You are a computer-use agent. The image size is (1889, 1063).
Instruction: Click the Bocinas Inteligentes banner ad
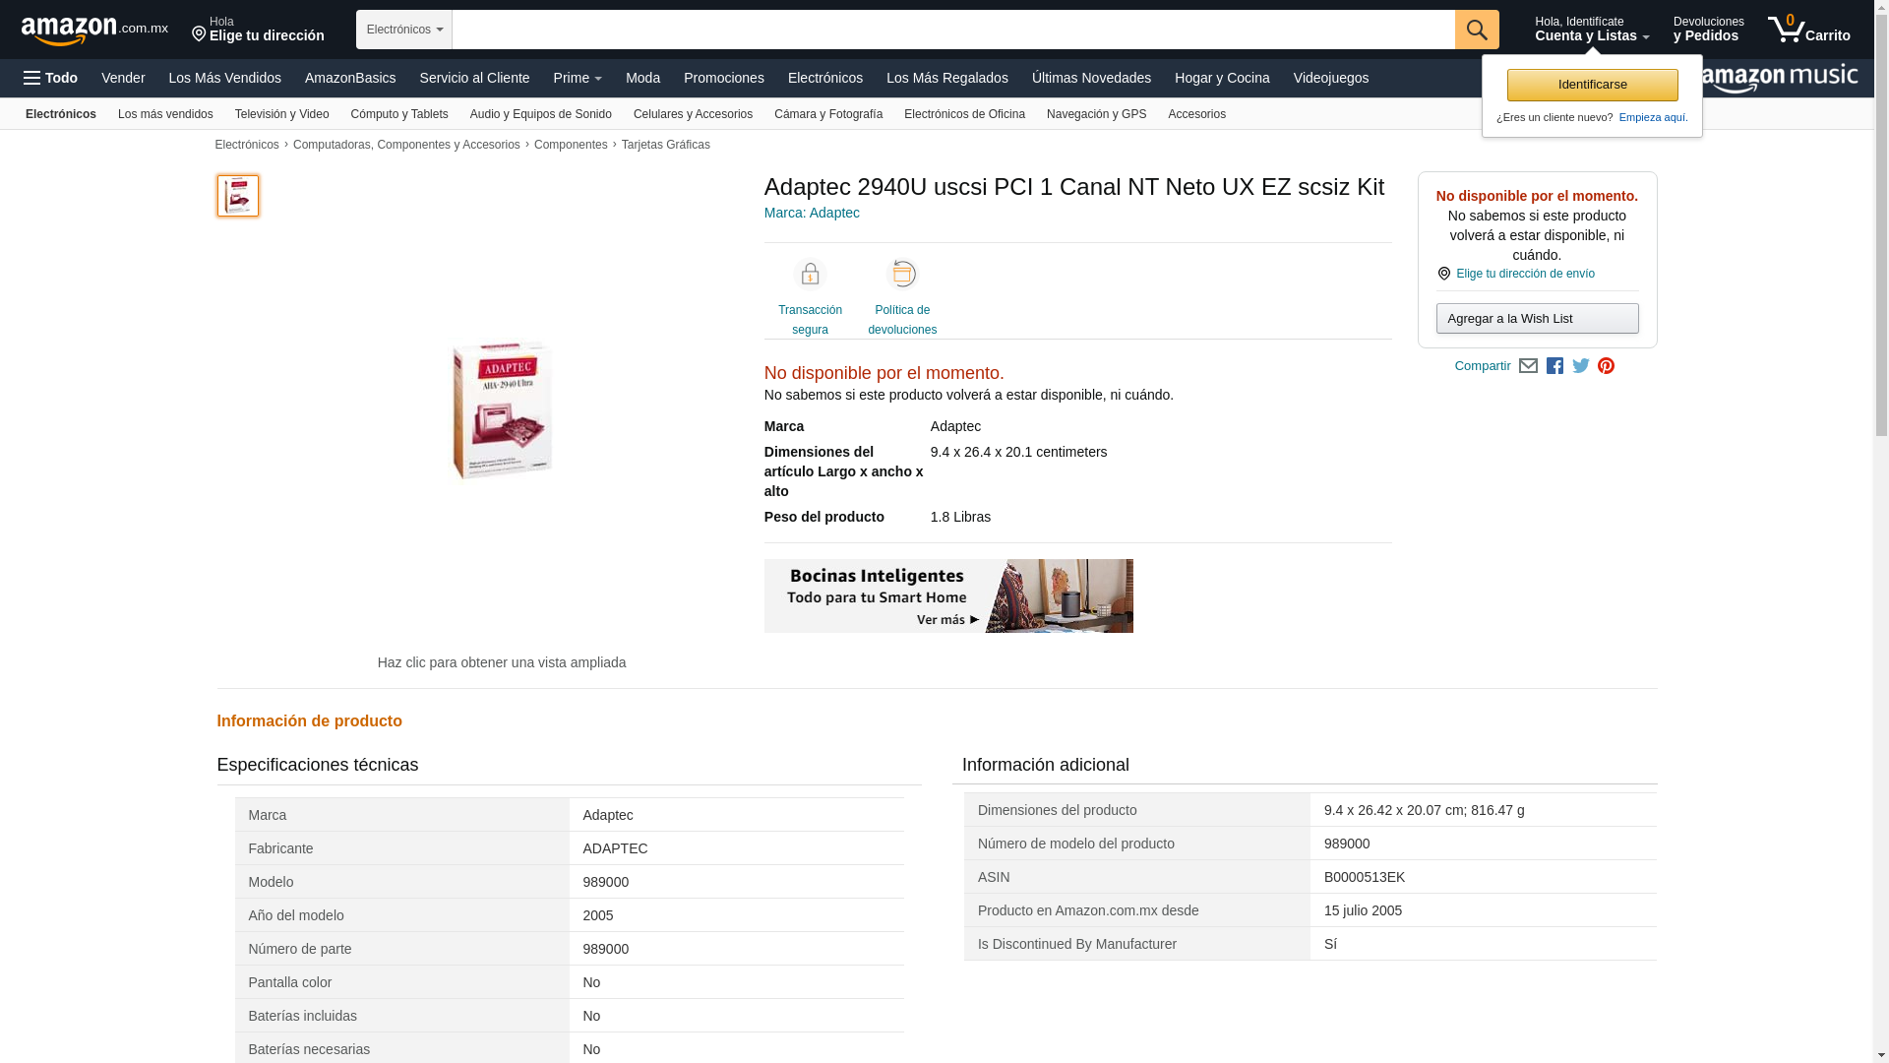[x=947, y=595]
